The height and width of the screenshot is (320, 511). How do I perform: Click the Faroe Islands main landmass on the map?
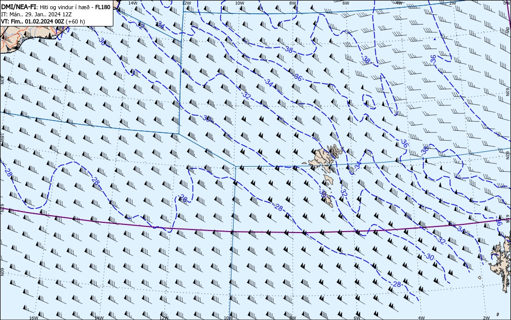(x=323, y=158)
